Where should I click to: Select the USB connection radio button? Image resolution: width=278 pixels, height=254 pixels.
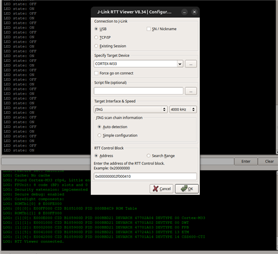click(x=96, y=29)
